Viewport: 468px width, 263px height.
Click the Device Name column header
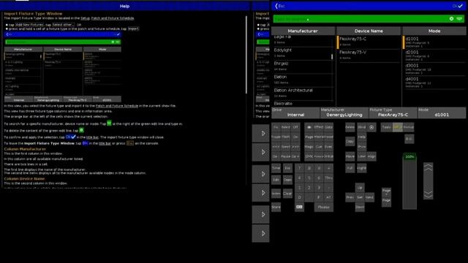click(x=369, y=31)
